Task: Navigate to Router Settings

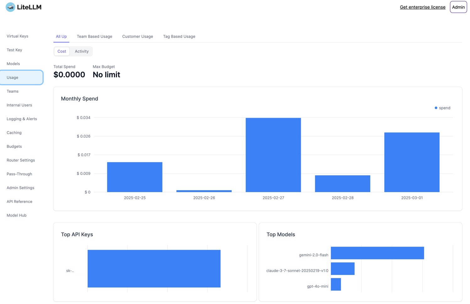Action: [21, 160]
